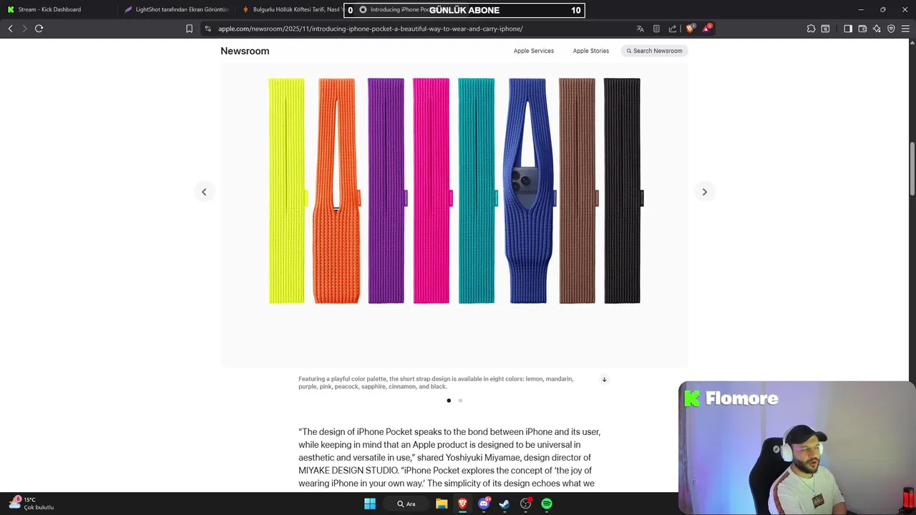Open Discord from the taskbar
The height and width of the screenshot is (515, 916).
click(484, 504)
